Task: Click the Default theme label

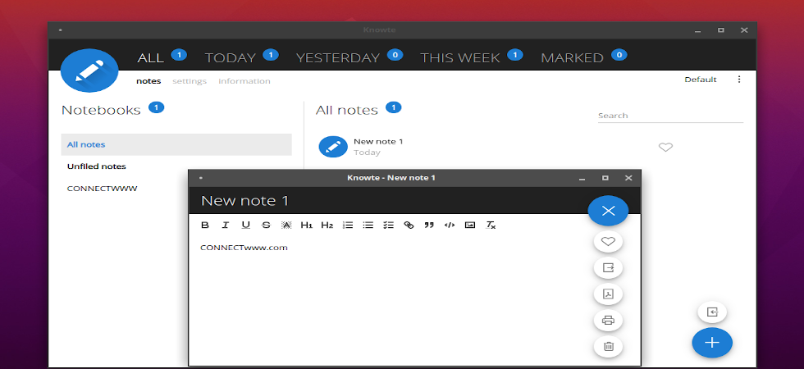Action: (701, 80)
